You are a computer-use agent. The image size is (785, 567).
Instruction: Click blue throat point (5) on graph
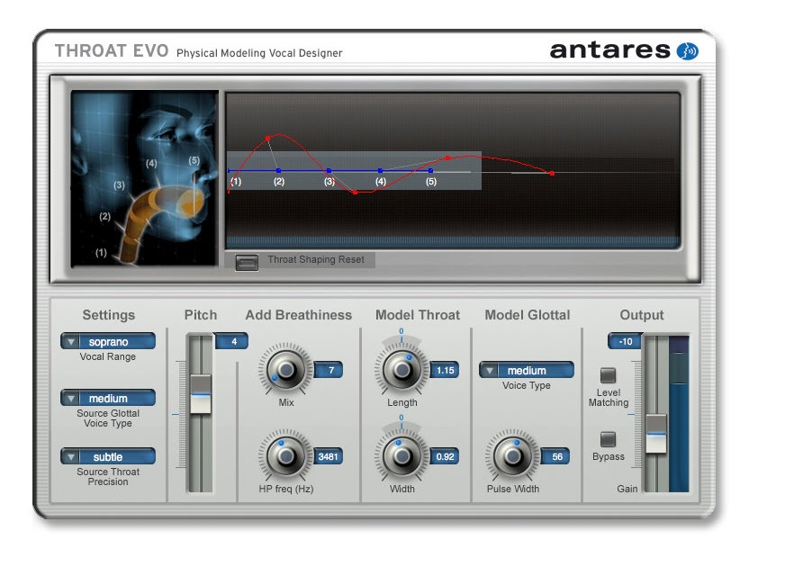(x=431, y=171)
